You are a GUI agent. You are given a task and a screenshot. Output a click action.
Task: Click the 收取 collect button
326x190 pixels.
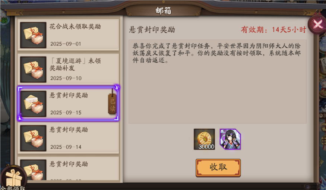point(218,168)
